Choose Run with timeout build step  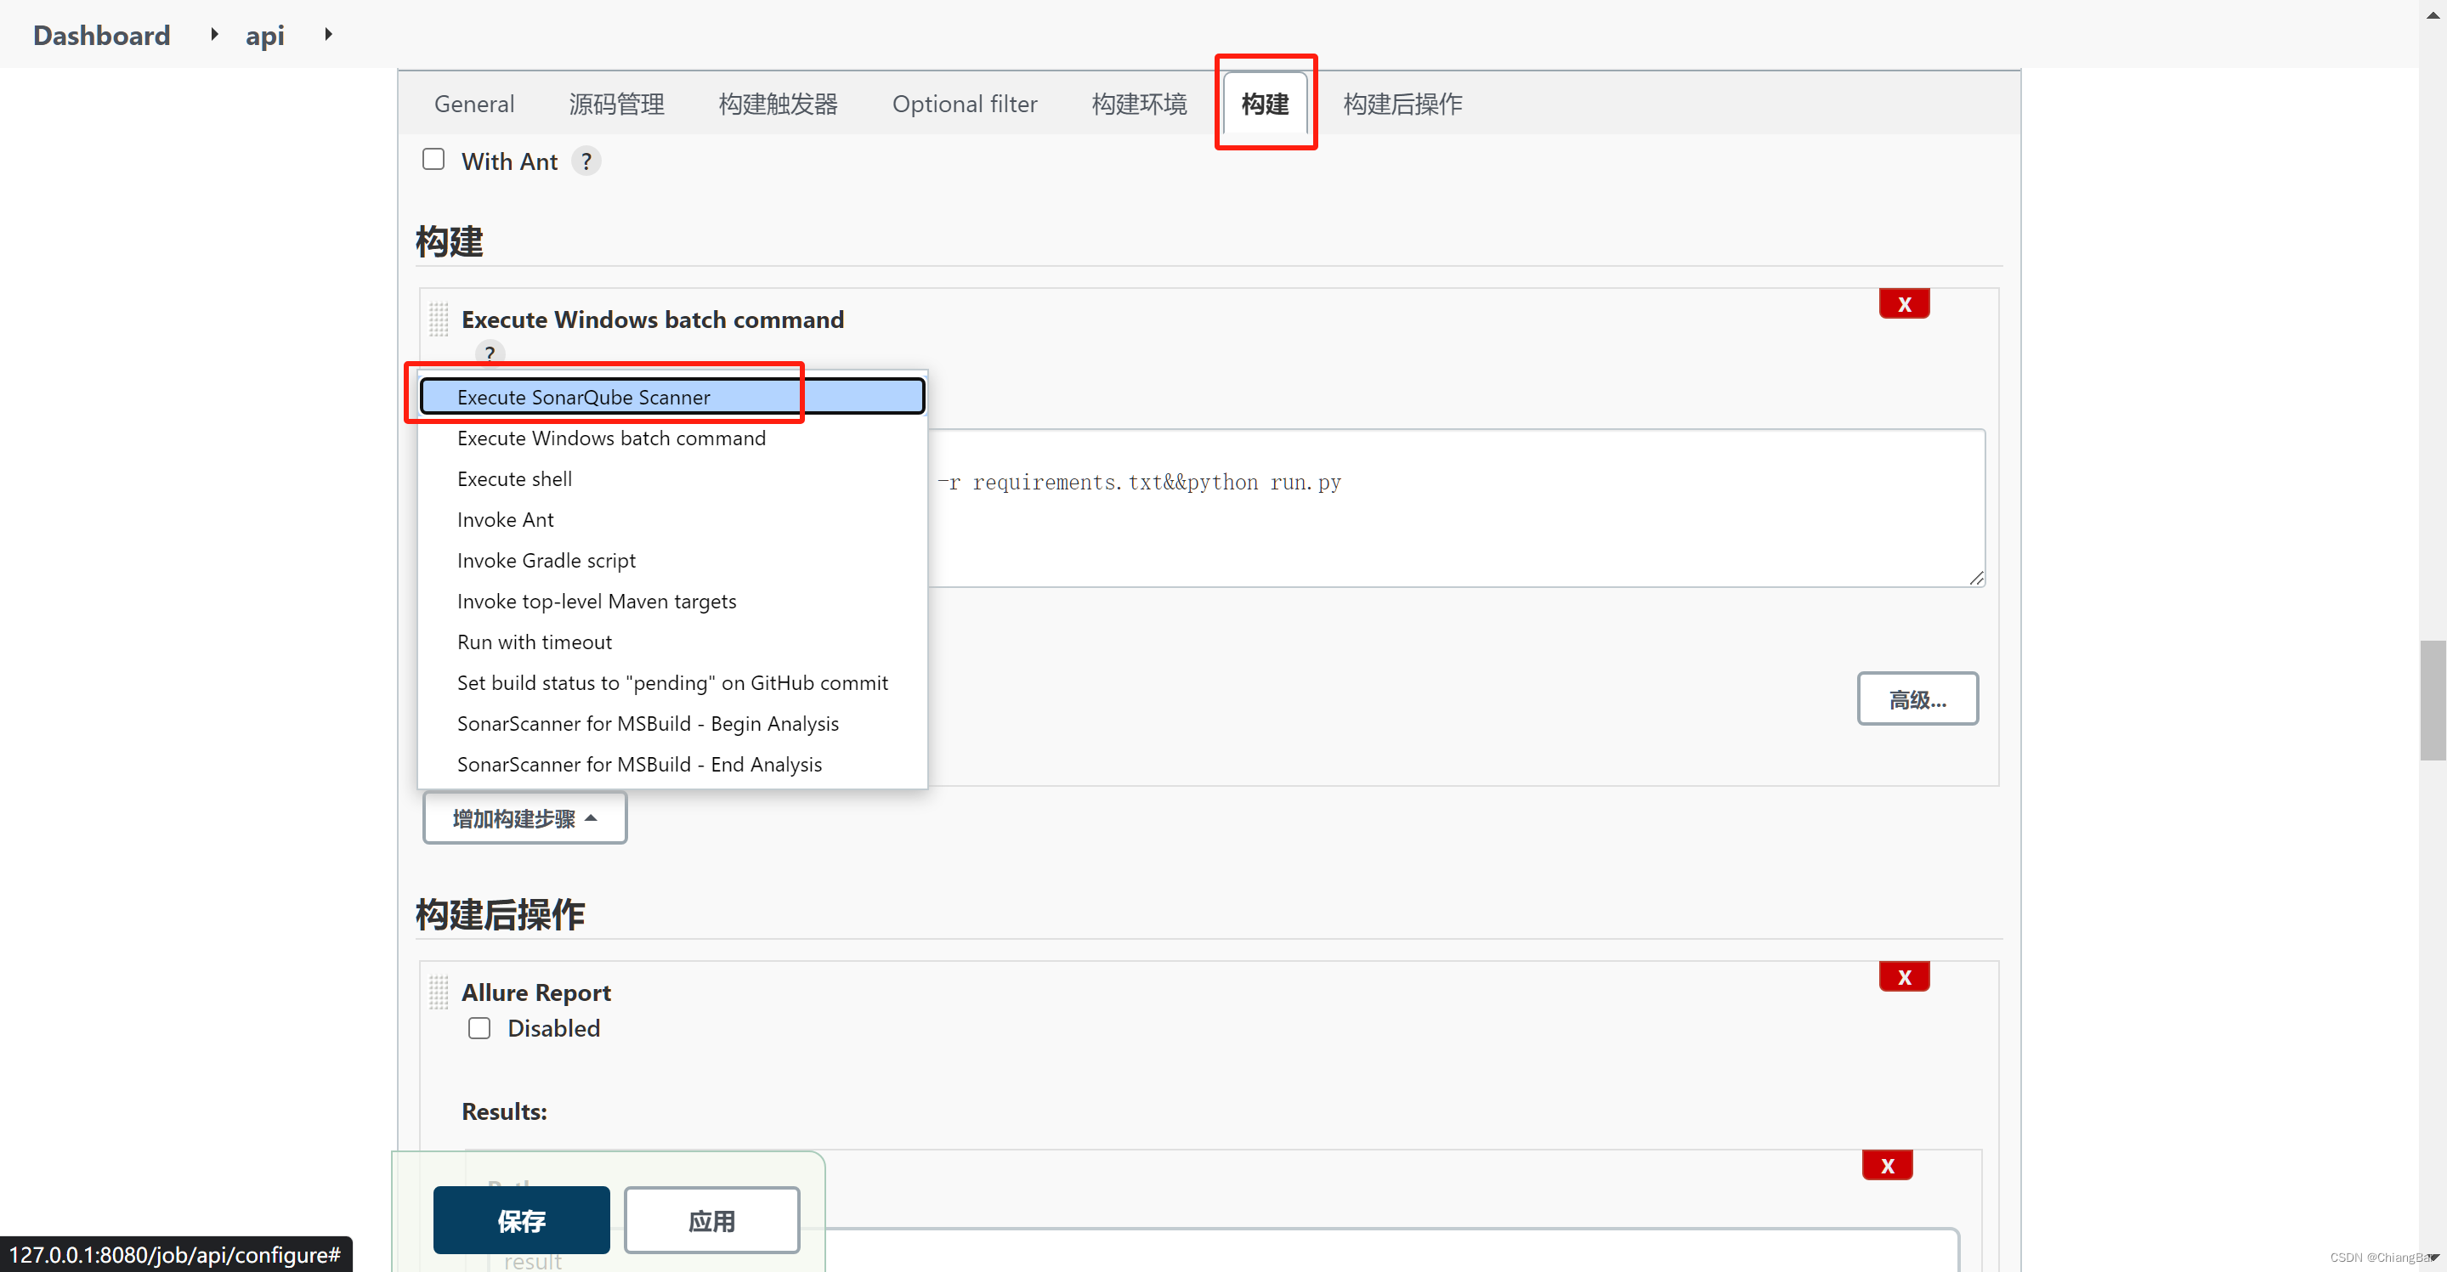point(672,642)
